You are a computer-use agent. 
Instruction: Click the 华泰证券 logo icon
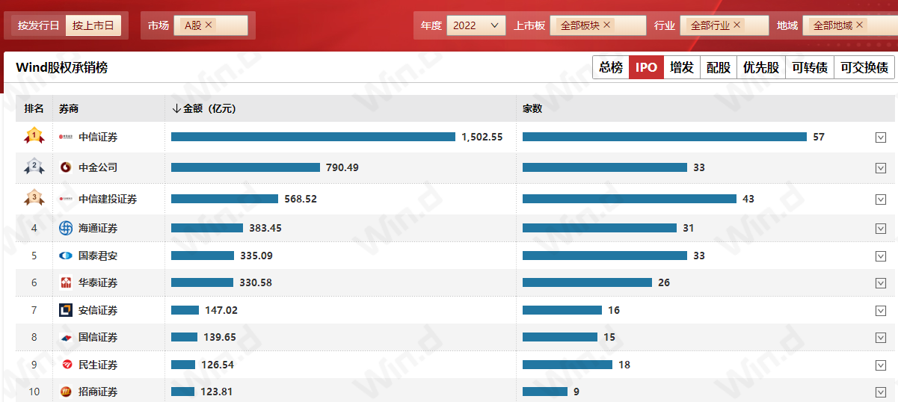[x=66, y=282]
